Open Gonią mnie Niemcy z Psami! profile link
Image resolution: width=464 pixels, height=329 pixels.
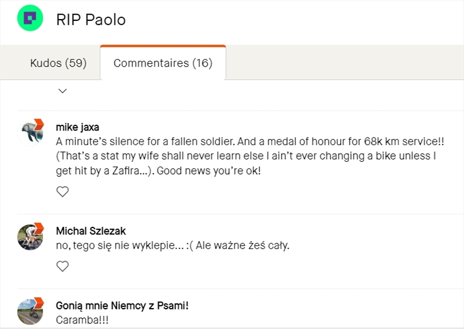(122, 305)
